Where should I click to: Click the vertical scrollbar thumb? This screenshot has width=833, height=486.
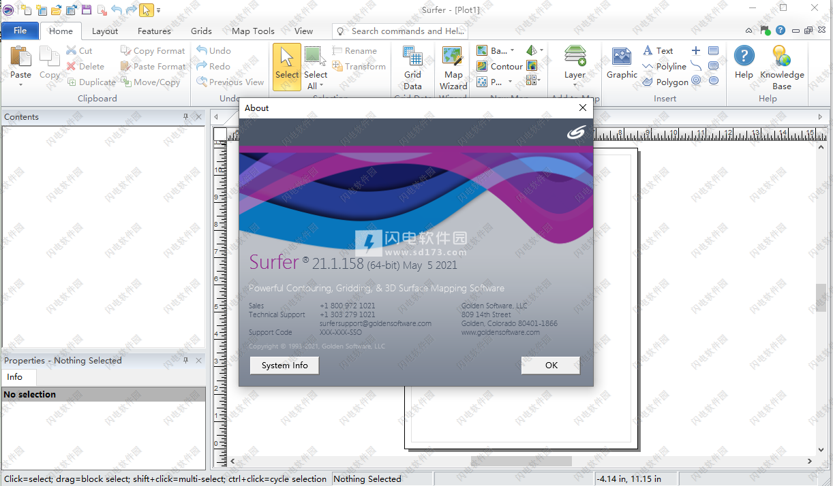[x=821, y=297]
